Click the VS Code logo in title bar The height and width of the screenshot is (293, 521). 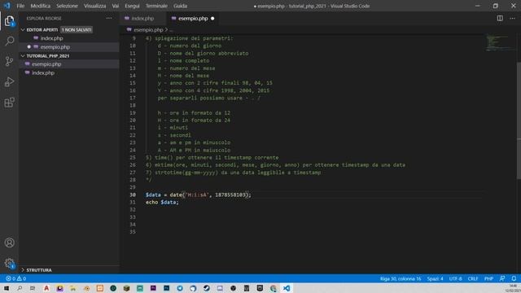(x=7, y=6)
